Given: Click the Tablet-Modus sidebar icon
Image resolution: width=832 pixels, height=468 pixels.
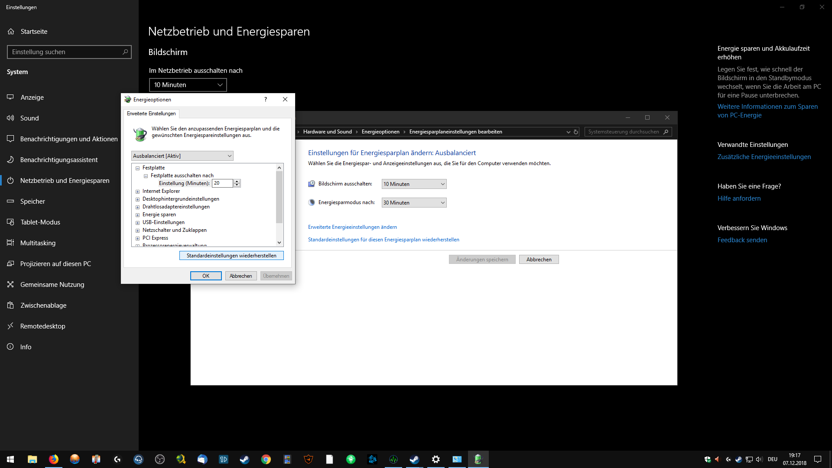Looking at the screenshot, I should (x=10, y=222).
